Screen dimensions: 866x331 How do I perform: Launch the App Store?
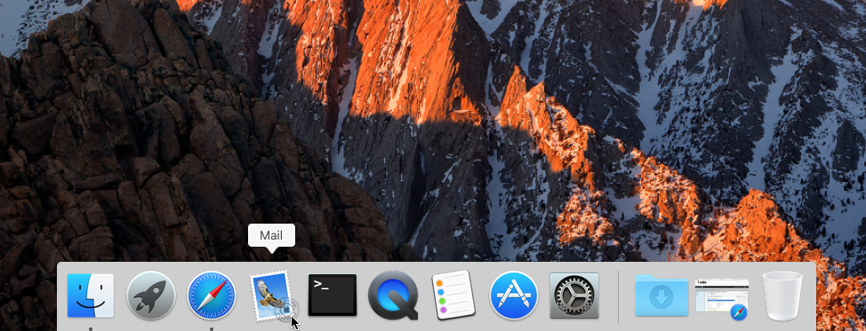point(514,296)
